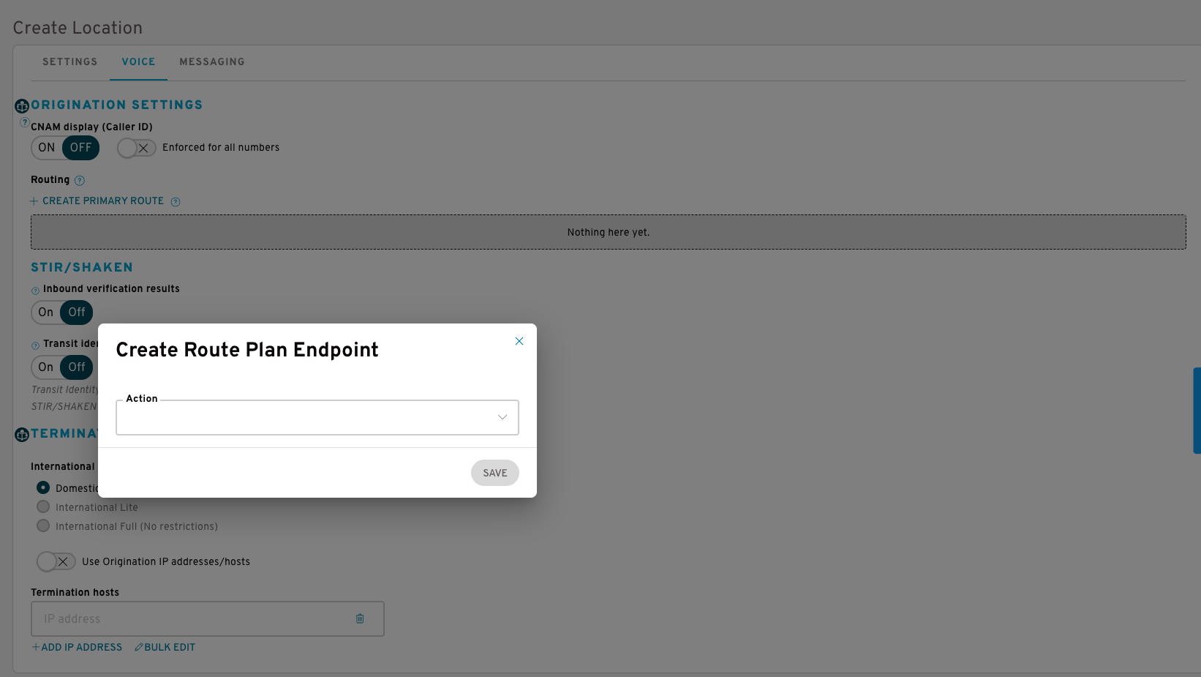Delete the termination host IP entry
The width and height of the screenshot is (1201, 677).
pyautogui.click(x=360, y=618)
